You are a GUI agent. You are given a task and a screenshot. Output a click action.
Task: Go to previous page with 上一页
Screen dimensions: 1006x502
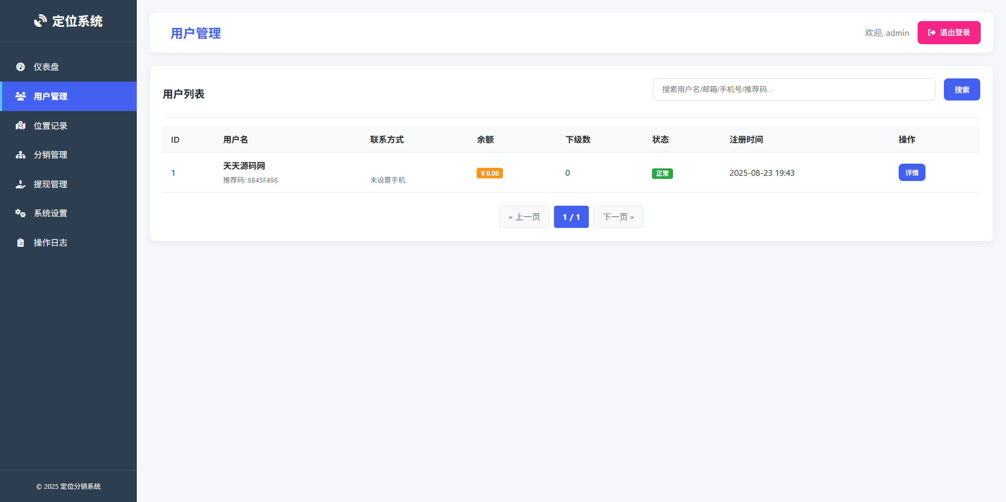(x=524, y=217)
